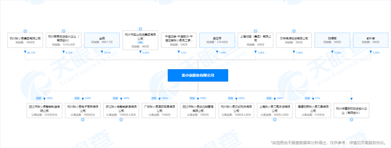Select the 金燕 shareholder card
This screenshot has width=391, height=148.
102,40
